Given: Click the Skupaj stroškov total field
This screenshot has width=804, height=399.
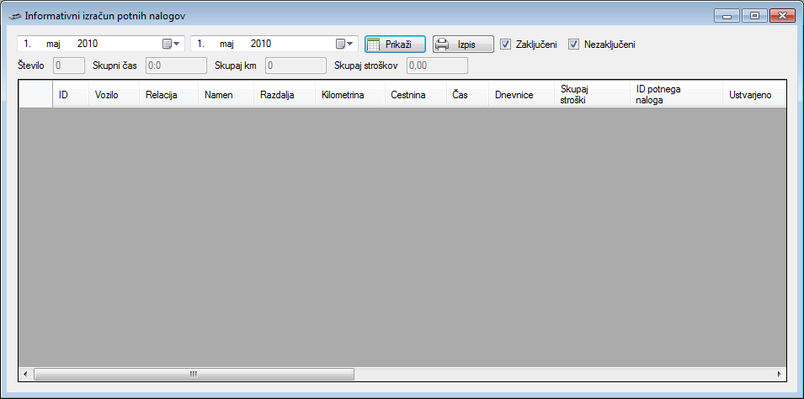Looking at the screenshot, I should (x=437, y=66).
